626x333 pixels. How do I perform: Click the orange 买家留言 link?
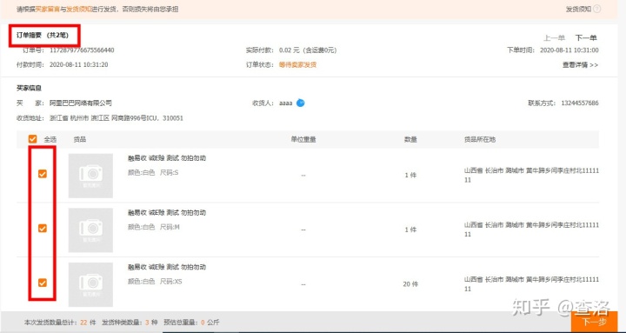(48, 9)
